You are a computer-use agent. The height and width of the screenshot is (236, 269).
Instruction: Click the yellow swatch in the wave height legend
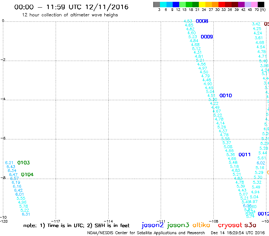(202, 4)
